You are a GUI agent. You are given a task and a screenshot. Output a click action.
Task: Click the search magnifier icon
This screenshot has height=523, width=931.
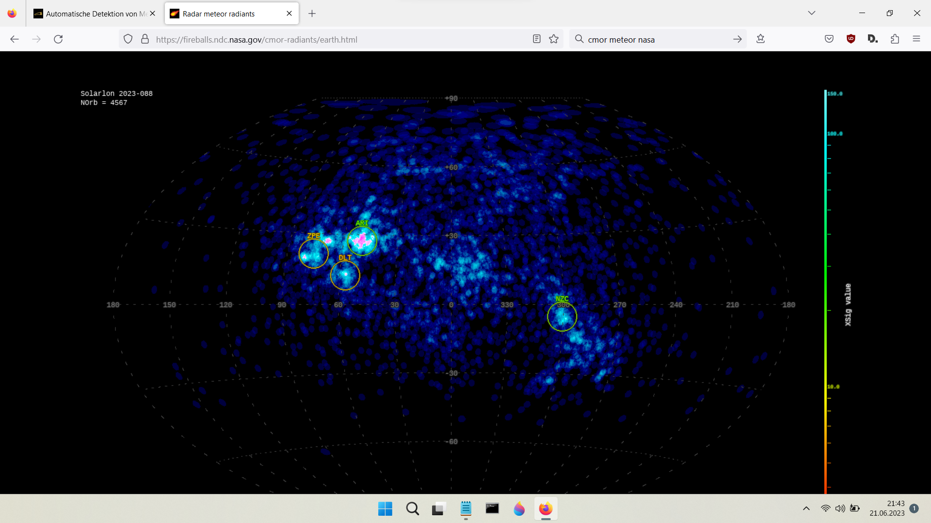579,39
